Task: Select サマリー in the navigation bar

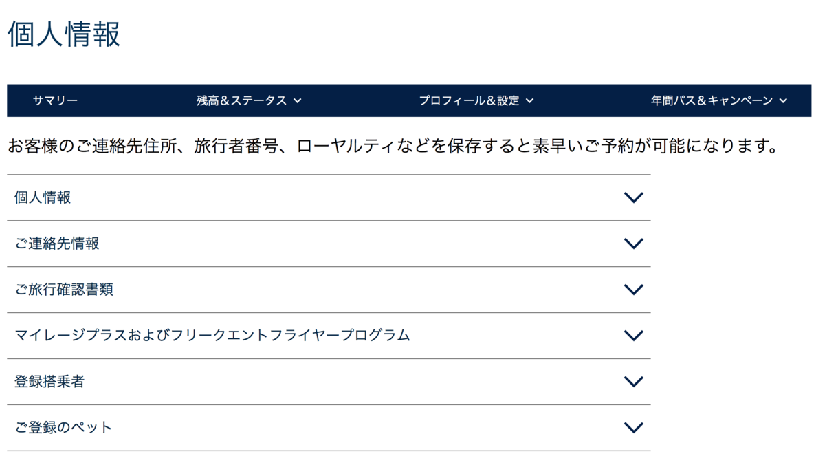Action: tap(54, 100)
